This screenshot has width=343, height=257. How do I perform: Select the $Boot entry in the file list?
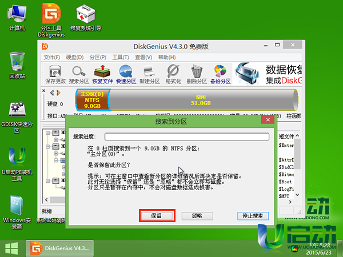(285, 182)
